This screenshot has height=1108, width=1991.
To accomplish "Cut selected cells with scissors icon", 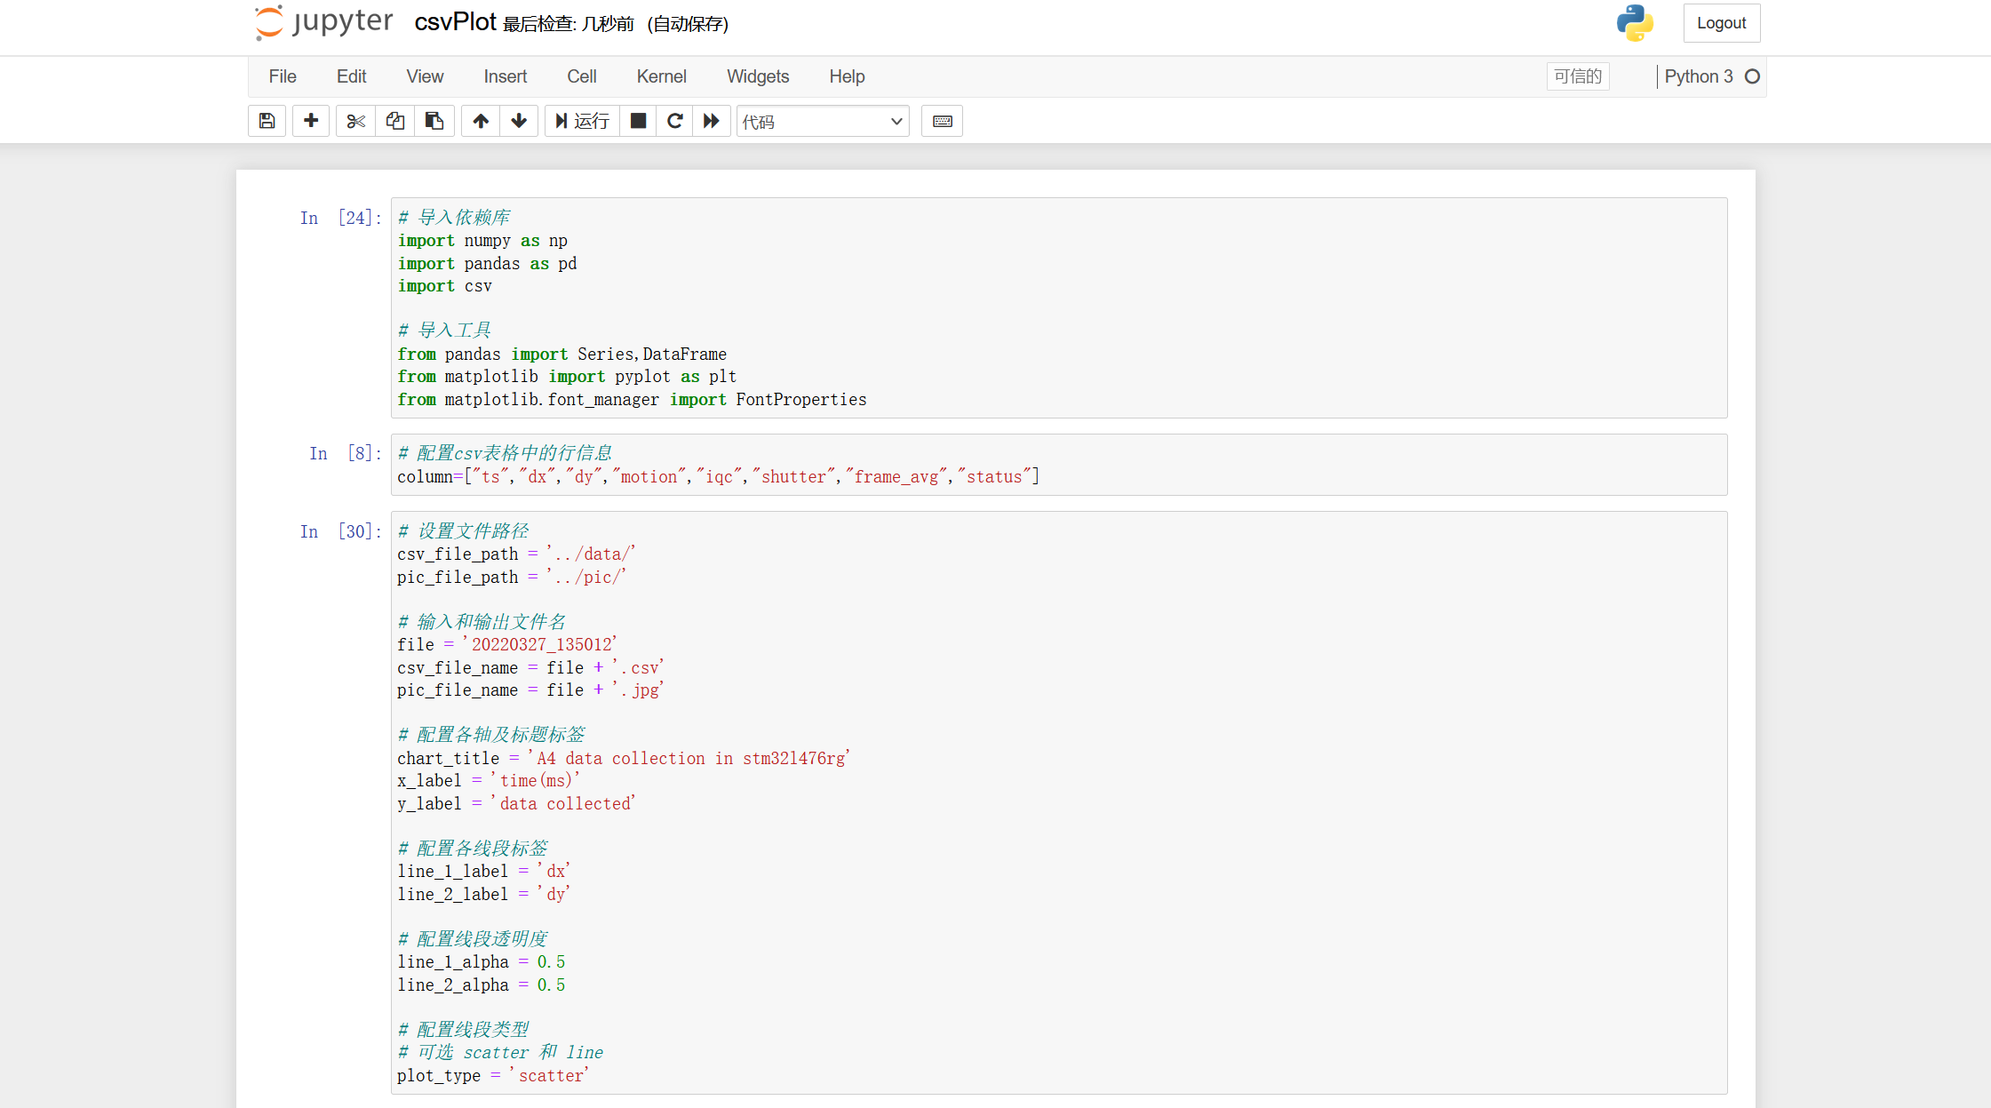I will tap(355, 121).
